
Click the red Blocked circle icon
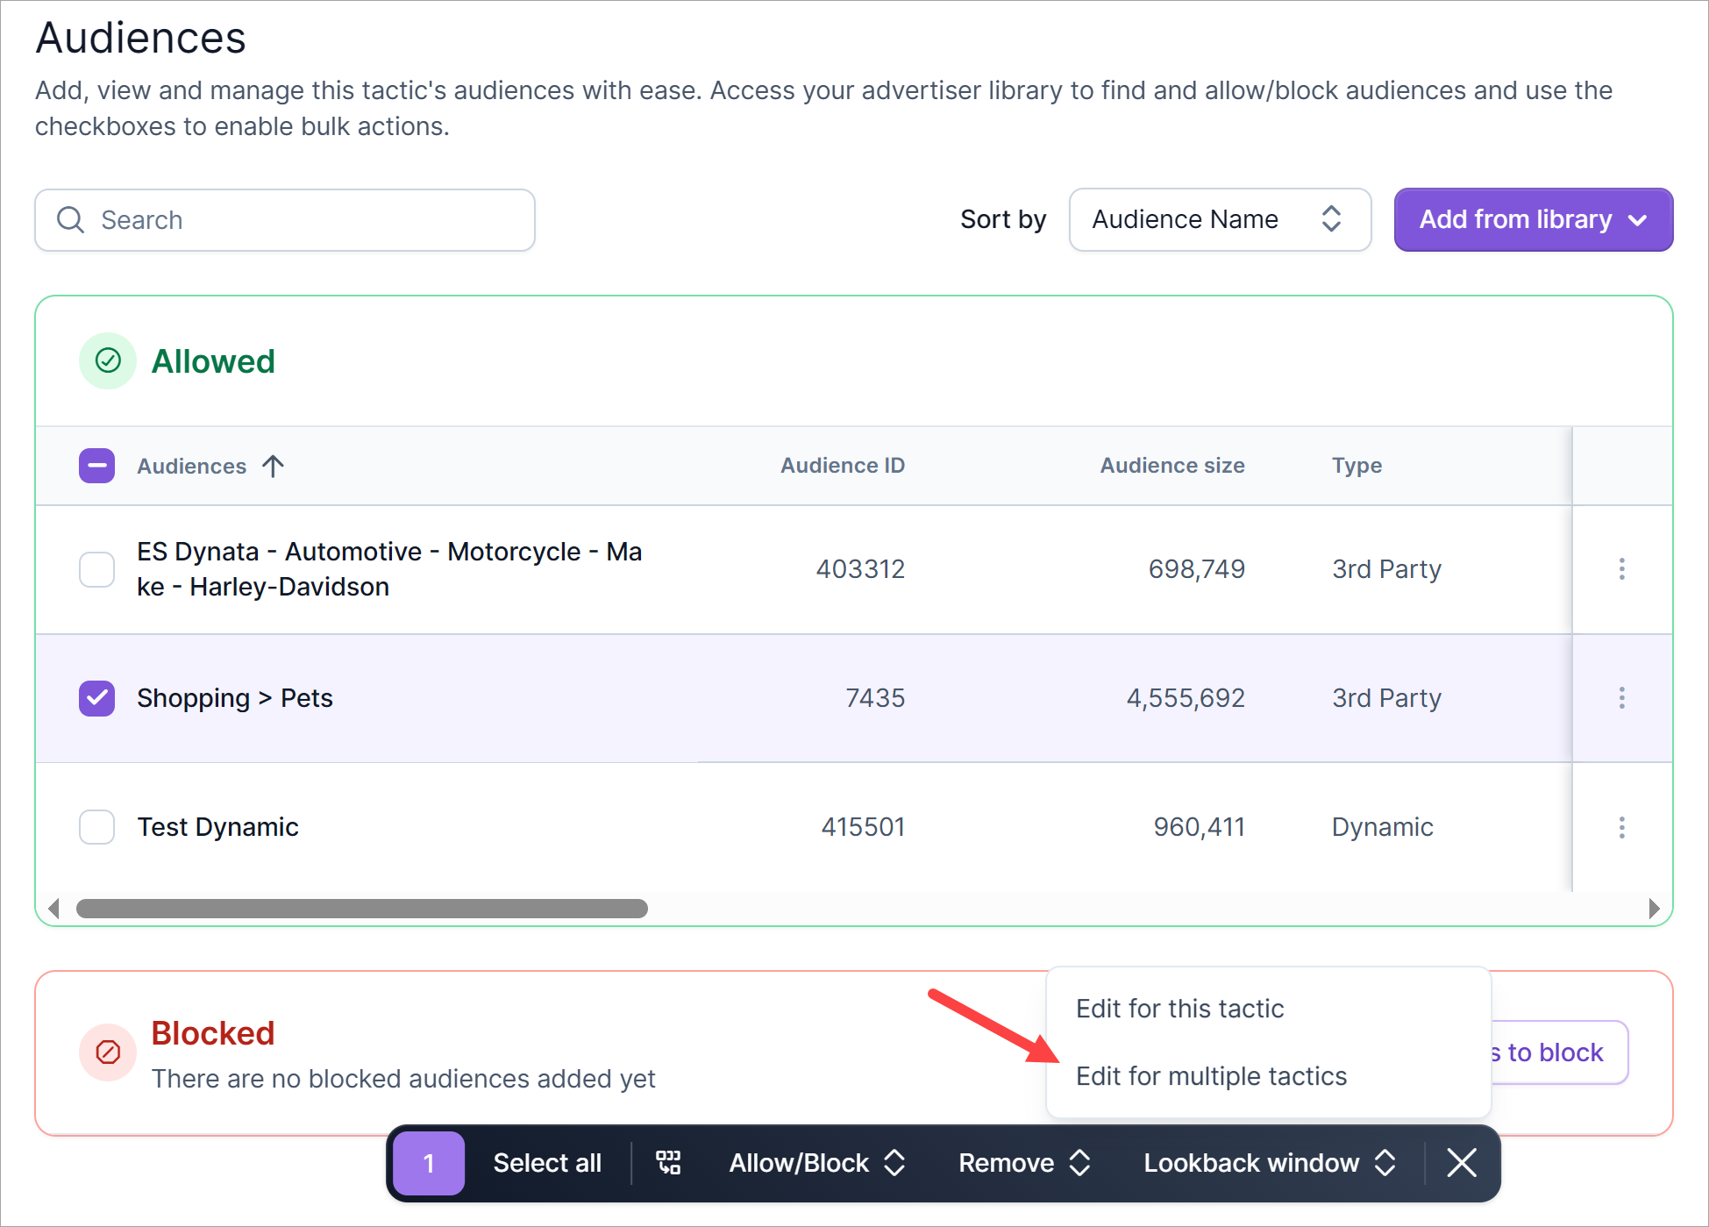108,1052
